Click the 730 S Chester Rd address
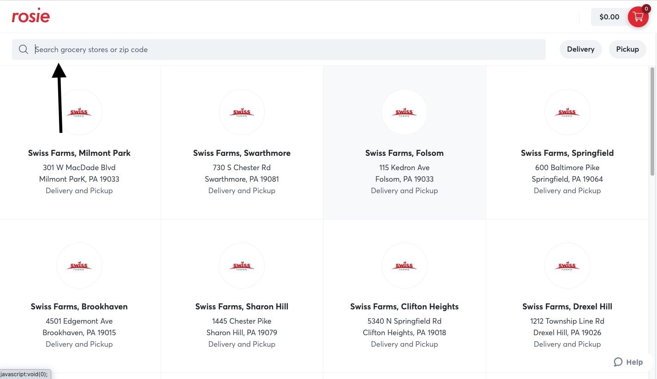Screen dimensions: 657x379 click(x=242, y=167)
